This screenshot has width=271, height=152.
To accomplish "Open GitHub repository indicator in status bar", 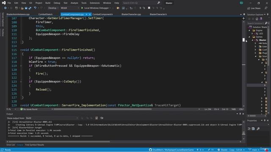I will 171,150.
